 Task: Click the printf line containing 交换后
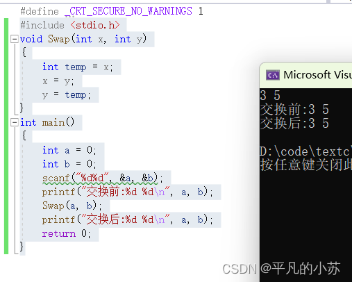click(x=127, y=219)
